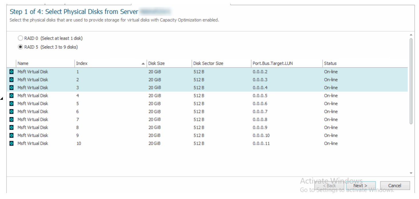This screenshot has height=199, width=419.
Task: Click disk icon for index 5 row
Action: coord(11,104)
